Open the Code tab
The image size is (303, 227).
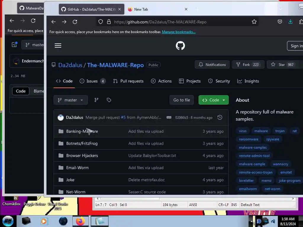click(x=64, y=81)
